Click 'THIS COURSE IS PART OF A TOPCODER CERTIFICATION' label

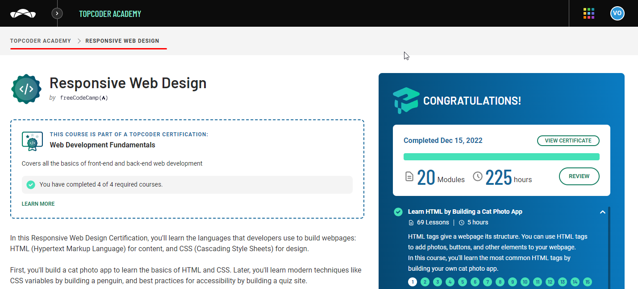pos(129,134)
